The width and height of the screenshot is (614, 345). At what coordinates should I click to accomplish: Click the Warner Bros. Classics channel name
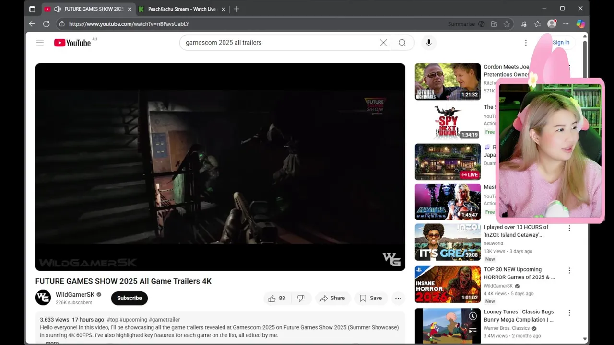click(x=507, y=328)
